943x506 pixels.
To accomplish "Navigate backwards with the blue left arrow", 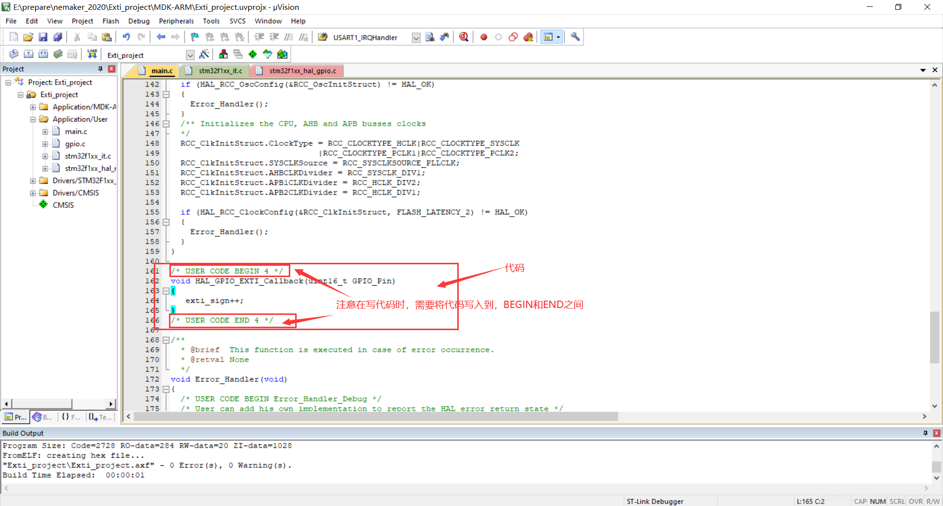I will (161, 37).
